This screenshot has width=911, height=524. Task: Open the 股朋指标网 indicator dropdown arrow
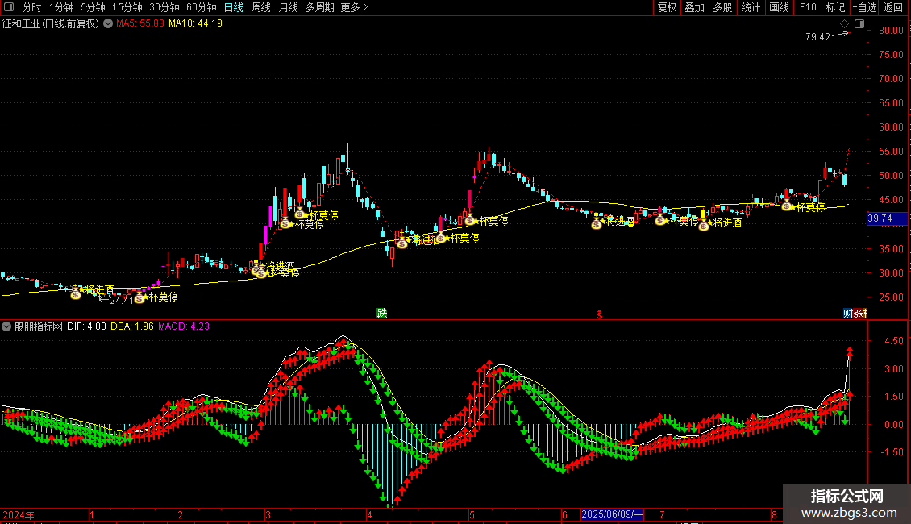6,326
